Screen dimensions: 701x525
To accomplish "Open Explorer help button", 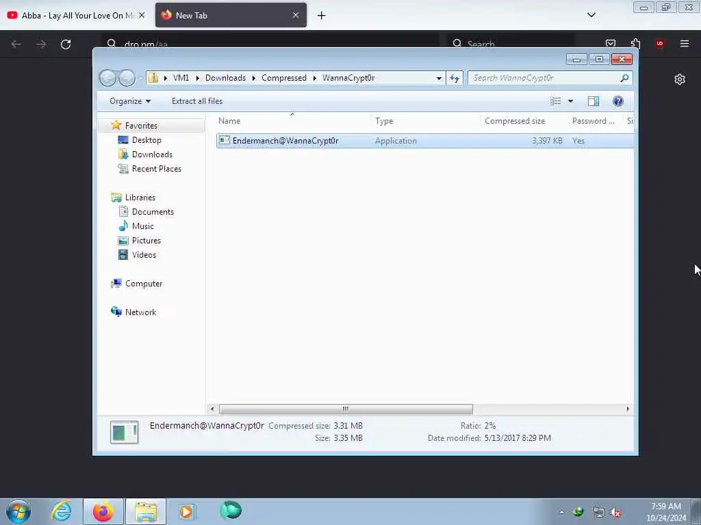I will (618, 101).
